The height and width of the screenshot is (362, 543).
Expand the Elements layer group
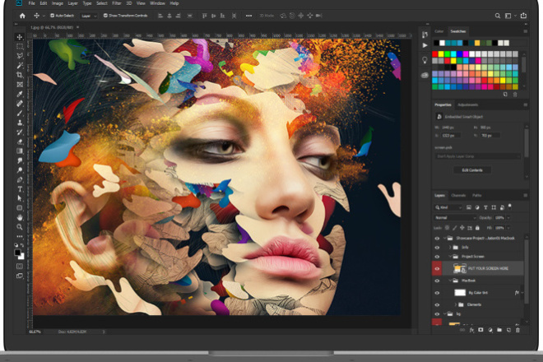click(x=456, y=304)
